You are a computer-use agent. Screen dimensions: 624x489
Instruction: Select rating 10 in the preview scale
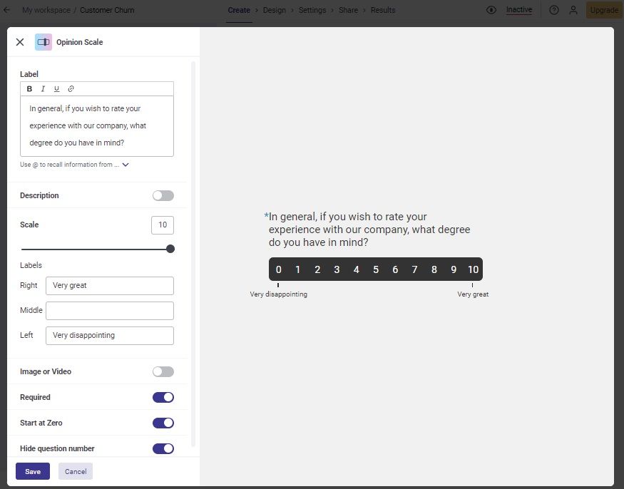(473, 269)
